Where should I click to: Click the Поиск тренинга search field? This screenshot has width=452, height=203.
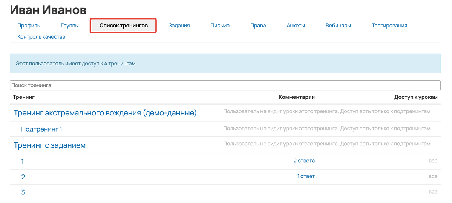point(225,85)
